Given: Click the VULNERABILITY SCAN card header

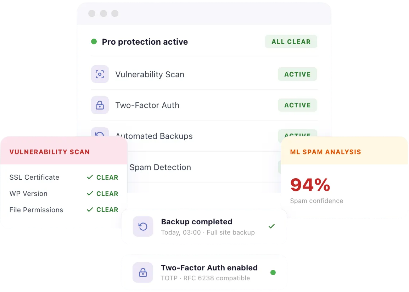Looking at the screenshot, I should click(50, 152).
